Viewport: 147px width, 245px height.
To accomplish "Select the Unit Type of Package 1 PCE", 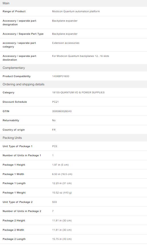I will (x=55, y=146).
